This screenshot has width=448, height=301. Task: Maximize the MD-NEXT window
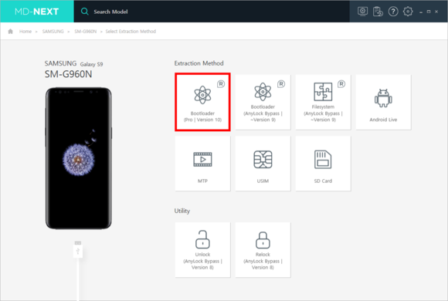429,12
